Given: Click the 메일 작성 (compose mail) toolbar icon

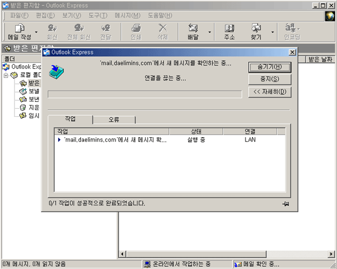Looking at the screenshot, I should [x=20, y=32].
